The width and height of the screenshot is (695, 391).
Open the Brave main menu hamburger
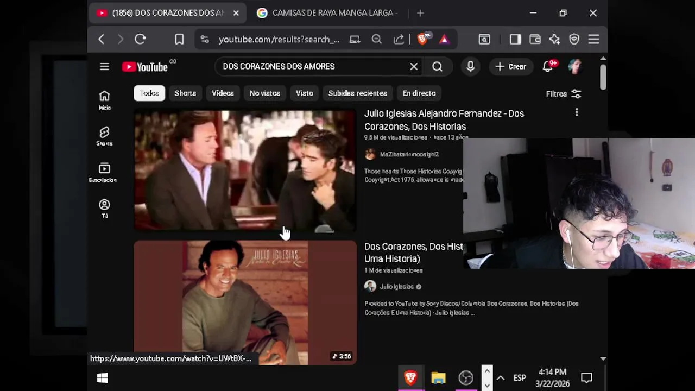click(593, 39)
